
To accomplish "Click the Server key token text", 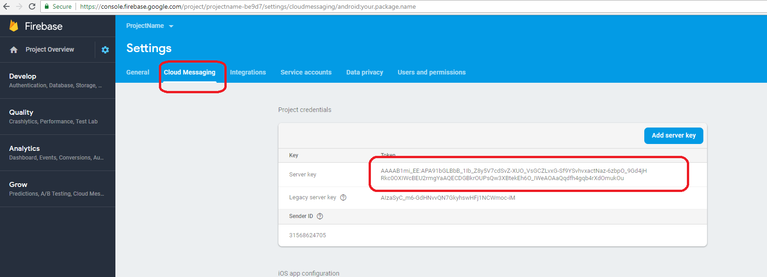I will (x=513, y=175).
